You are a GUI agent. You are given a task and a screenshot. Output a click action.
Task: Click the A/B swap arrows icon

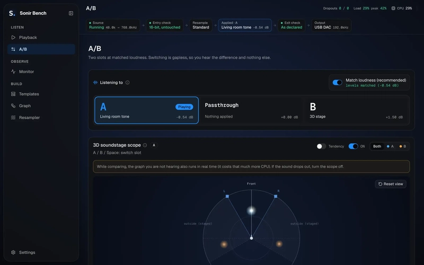(x=13, y=49)
